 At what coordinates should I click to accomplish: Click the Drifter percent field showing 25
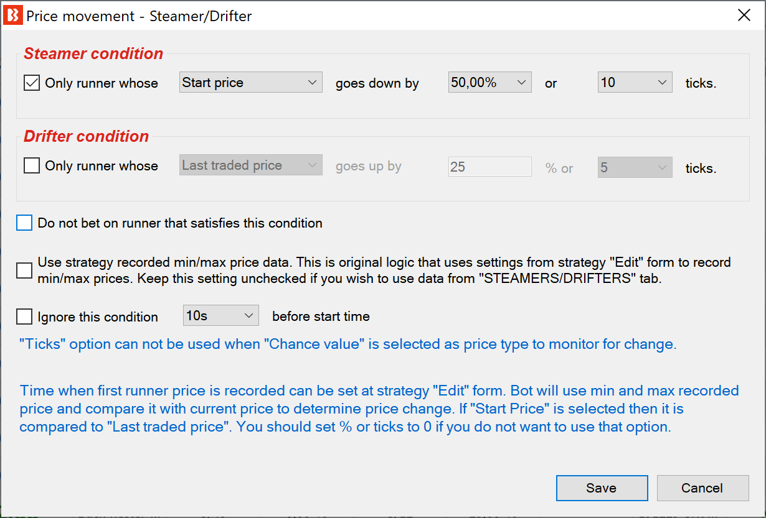pyautogui.click(x=490, y=167)
